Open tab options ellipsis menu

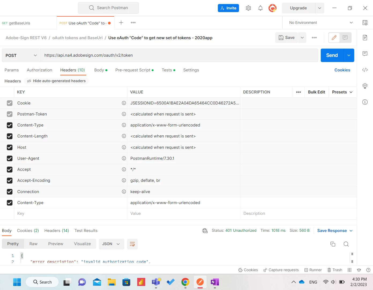[133, 23]
